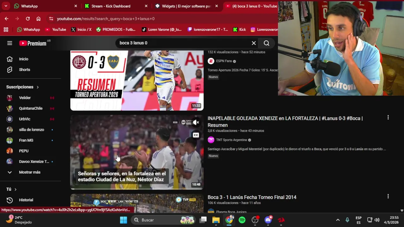Viewport: 404px width, 227px height.
Task: Open the Task View taskbar icon
Action: click(x=203, y=220)
